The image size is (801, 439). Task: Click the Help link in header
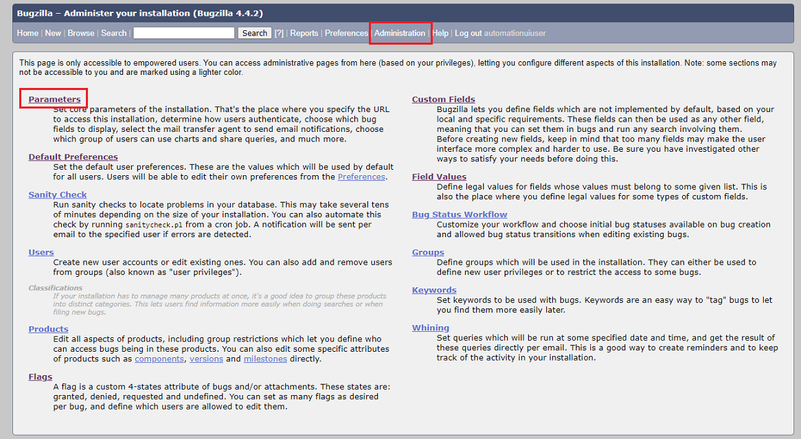440,33
